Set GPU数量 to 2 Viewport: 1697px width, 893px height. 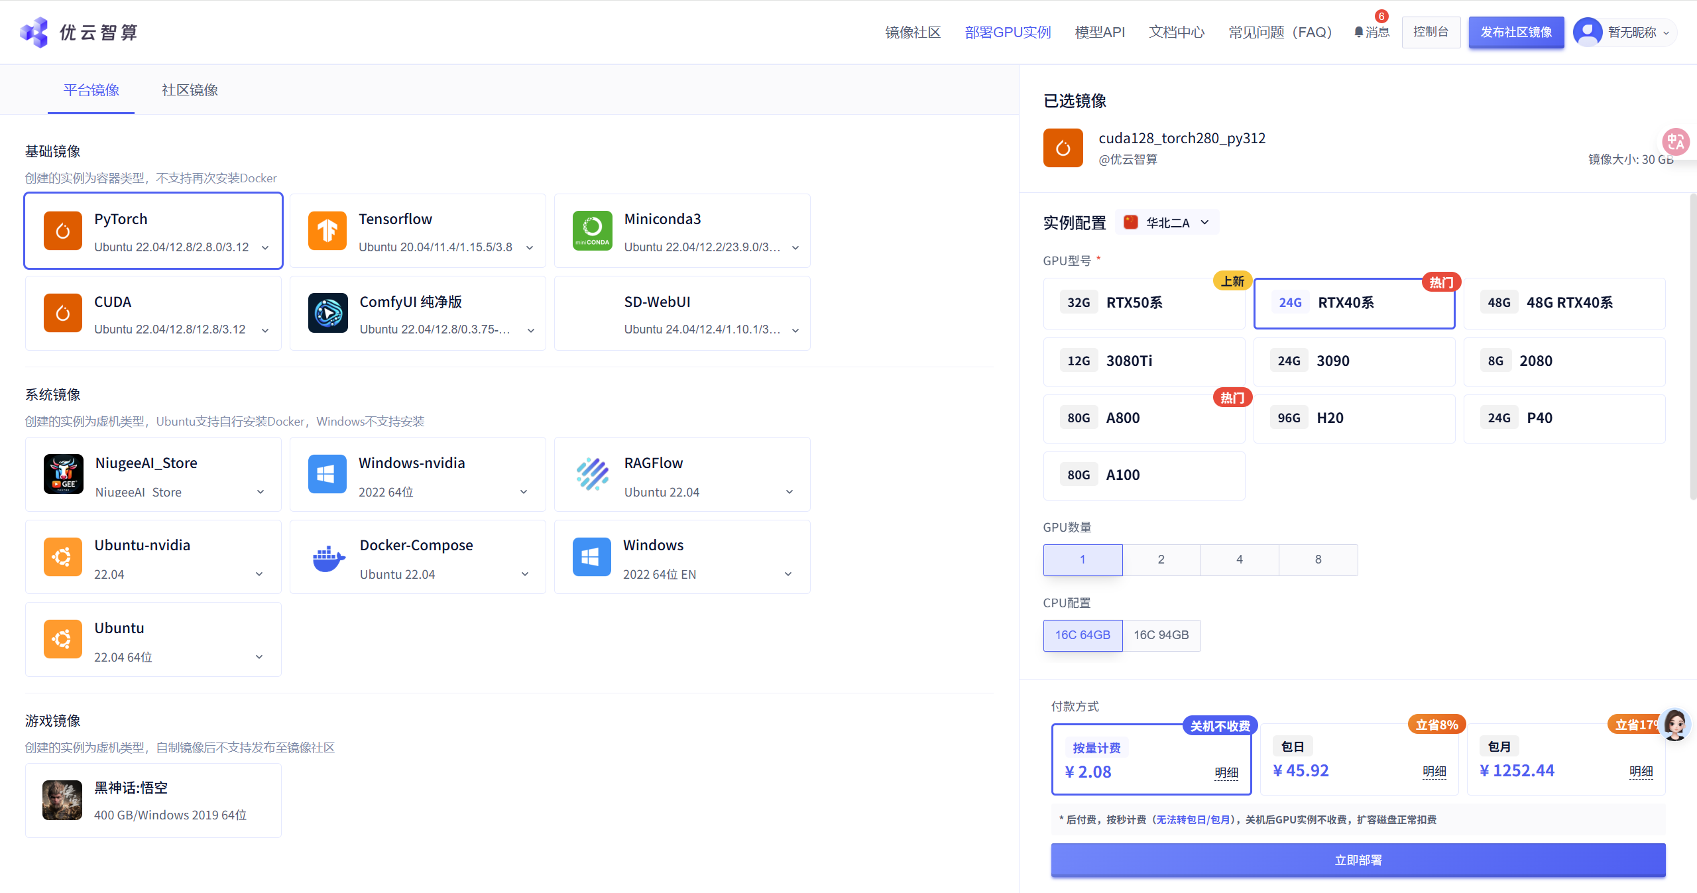click(x=1161, y=559)
